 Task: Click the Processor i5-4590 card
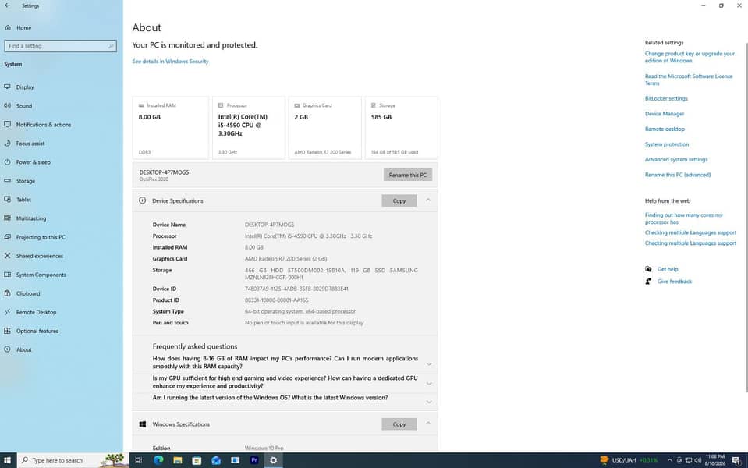pos(249,128)
